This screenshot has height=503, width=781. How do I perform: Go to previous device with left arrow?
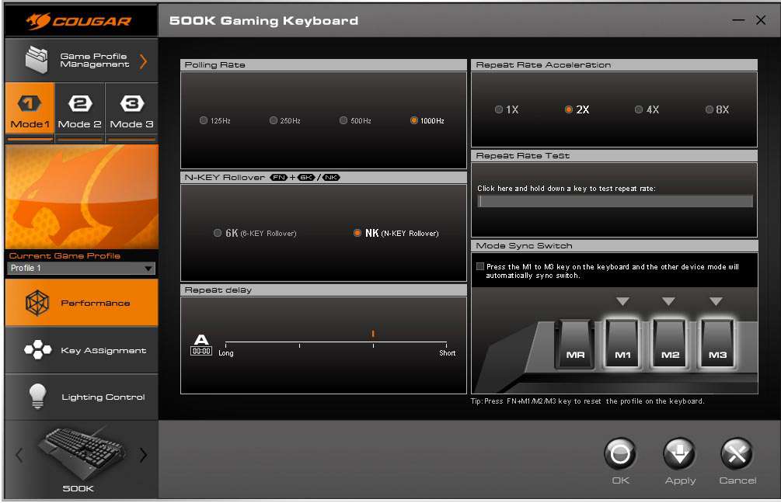(x=19, y=455)
